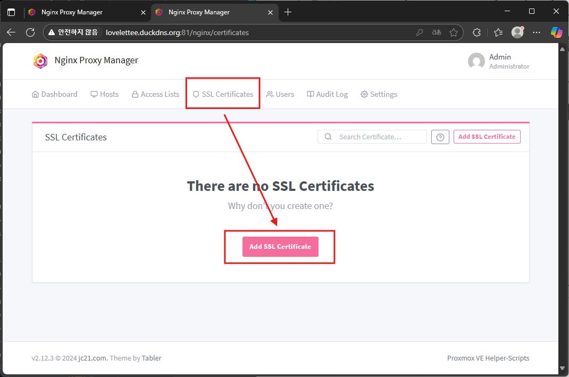This screenshot has width=569, height=377.
Task: Open browser extensions puzzle icon
Action: [x=477, y=32]
